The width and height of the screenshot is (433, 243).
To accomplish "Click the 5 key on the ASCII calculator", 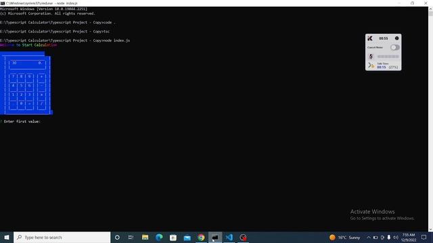I will [21, 86].
